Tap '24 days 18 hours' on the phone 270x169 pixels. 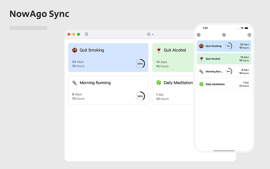[244, 46]
